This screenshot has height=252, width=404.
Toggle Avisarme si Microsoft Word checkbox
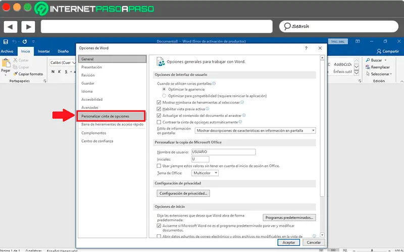tap(159, 226)
